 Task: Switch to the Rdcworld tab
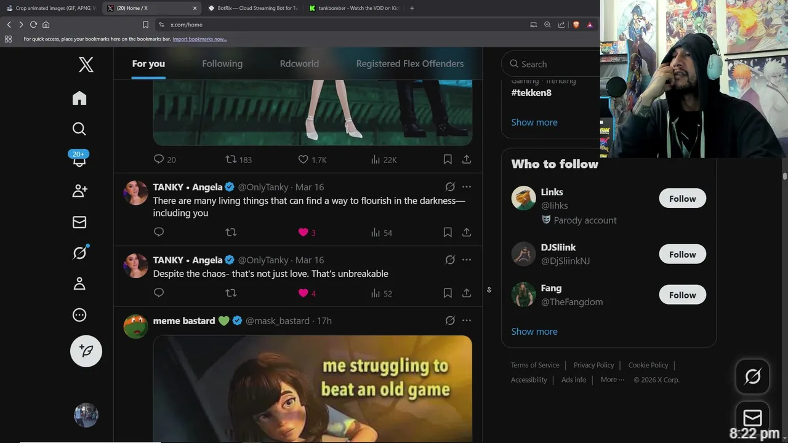[x=299, y=63]
